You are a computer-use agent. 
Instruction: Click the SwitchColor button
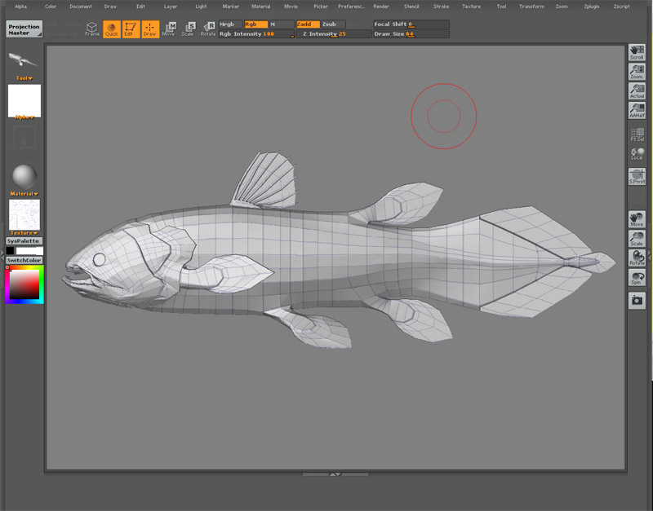(24, 261)
